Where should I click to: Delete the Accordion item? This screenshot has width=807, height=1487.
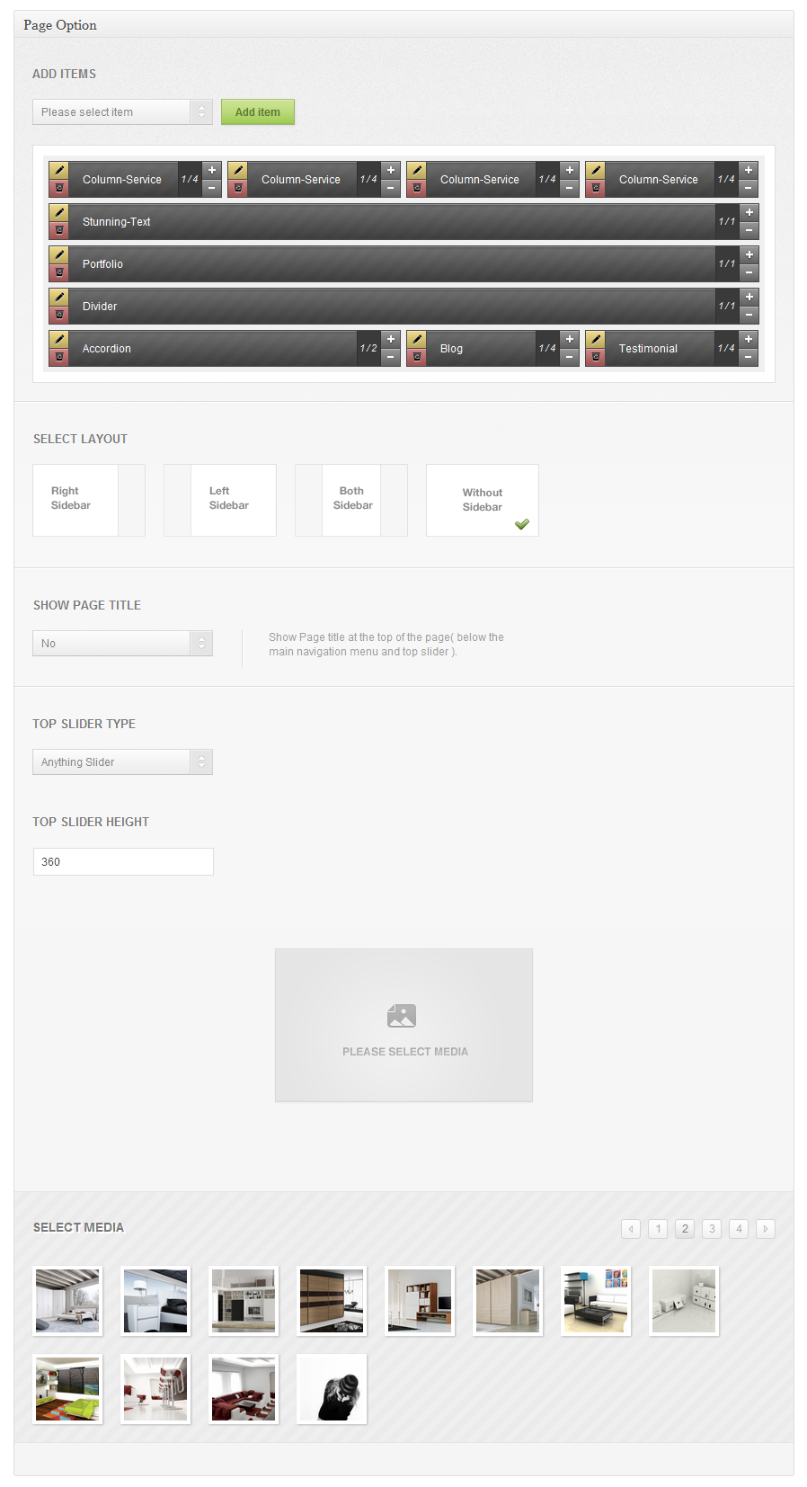pyautogui.click(x=58, y=358)
